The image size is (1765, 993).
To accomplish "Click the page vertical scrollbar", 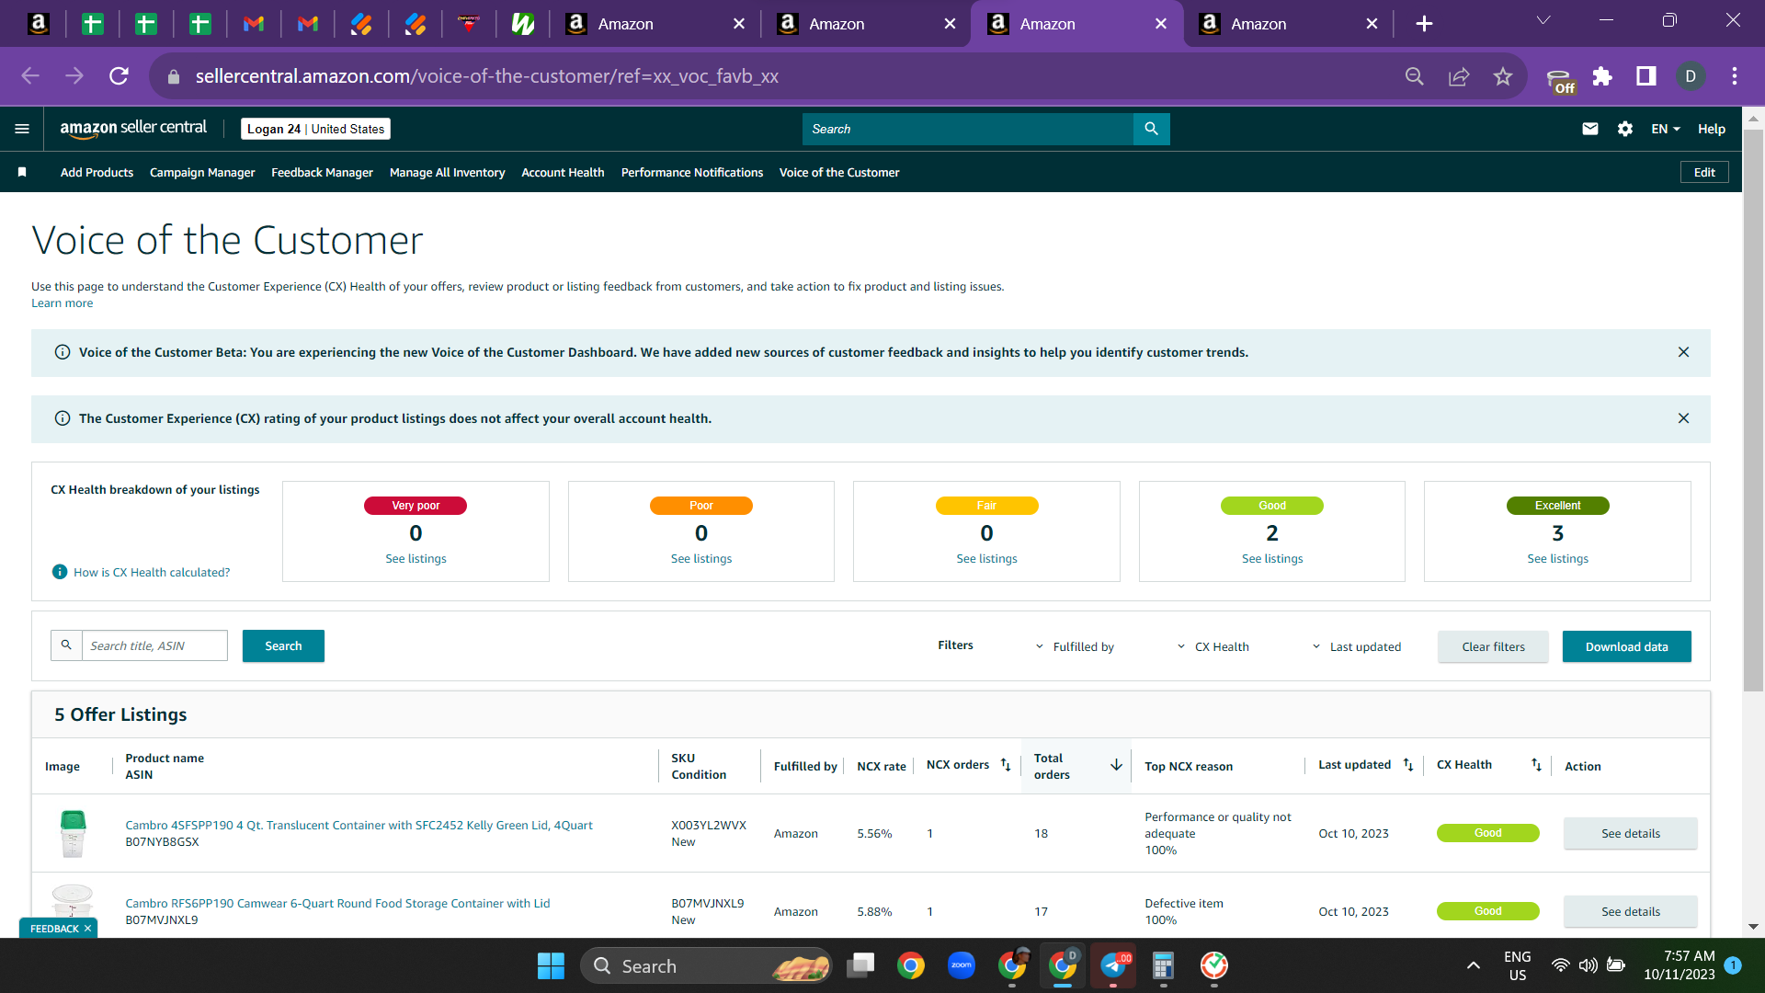I will pyautogui.click(x=1753, y=409).
